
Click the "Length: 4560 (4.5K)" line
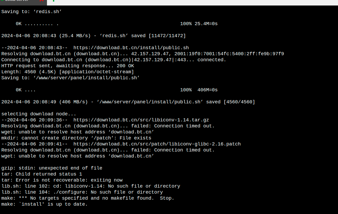[68, 72]
